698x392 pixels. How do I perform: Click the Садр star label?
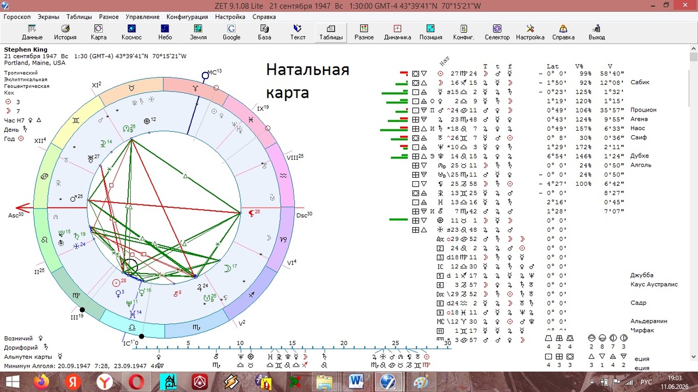[x=638, y=303]
